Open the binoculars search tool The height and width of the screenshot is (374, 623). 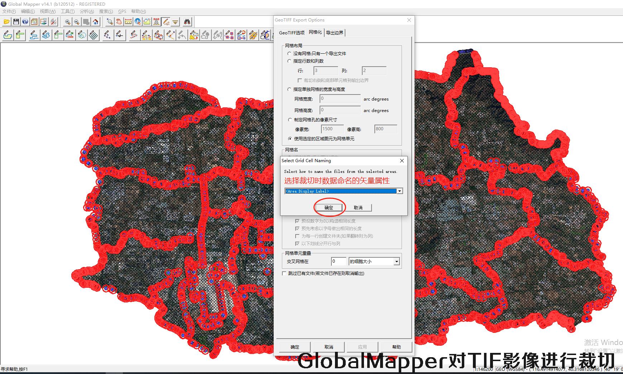187,22
